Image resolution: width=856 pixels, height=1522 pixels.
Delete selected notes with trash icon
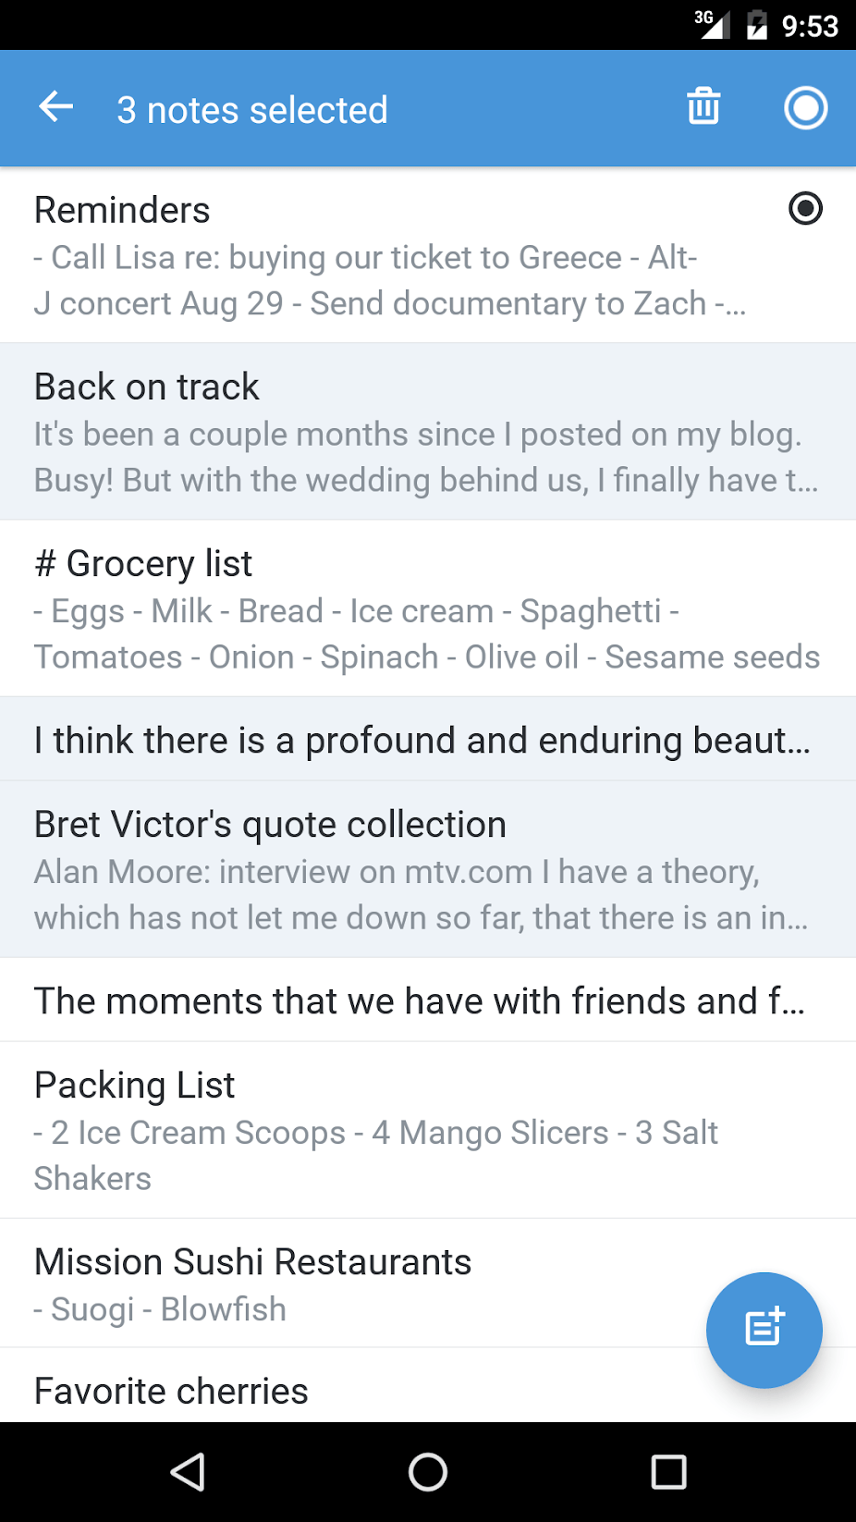point(703,107)
